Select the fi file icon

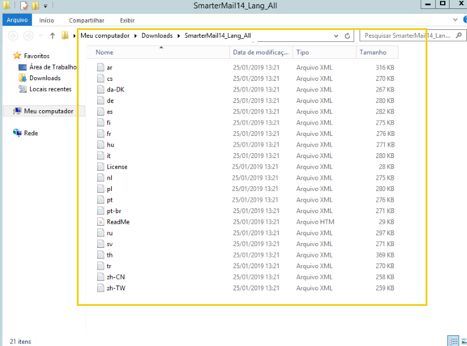click(101, 123)
